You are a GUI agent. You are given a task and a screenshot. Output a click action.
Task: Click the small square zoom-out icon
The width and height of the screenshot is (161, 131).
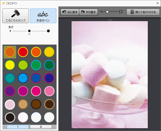pos(101,12)
